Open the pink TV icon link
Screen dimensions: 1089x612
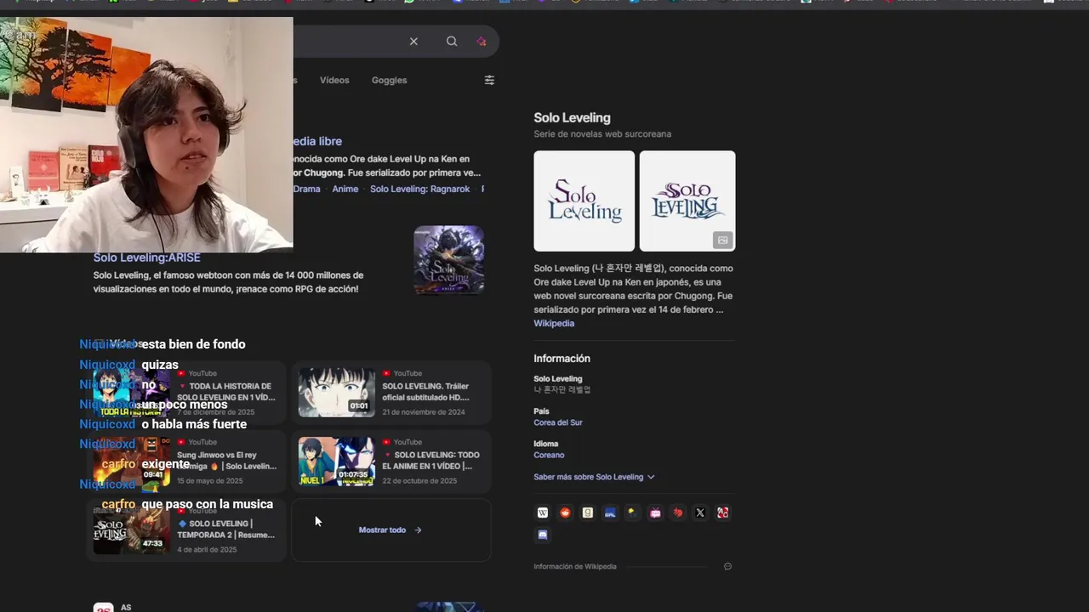[655, 513]
